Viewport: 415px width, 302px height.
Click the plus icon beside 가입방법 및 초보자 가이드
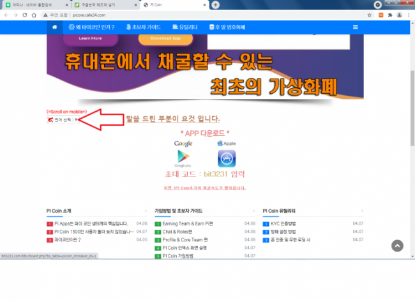(254, 211)
